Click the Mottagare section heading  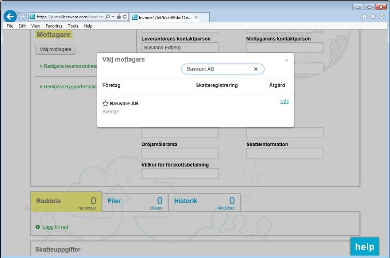[x=54, y=34]
